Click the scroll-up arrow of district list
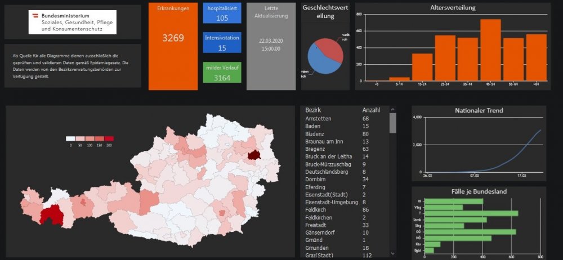This screenshot has width=563, height=260. pyautogui.click(x=392, y=110)
